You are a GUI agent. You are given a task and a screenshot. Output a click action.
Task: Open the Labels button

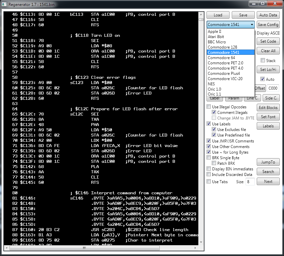pos(268,126)
